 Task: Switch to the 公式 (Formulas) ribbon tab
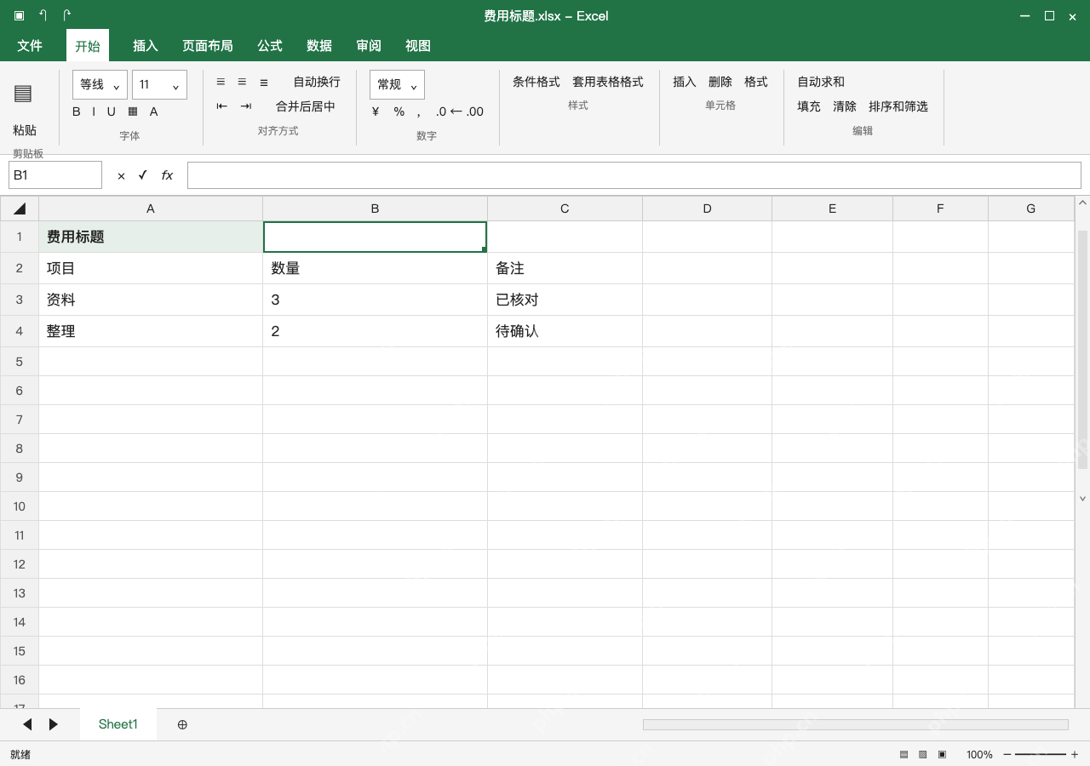coord(270,46)
